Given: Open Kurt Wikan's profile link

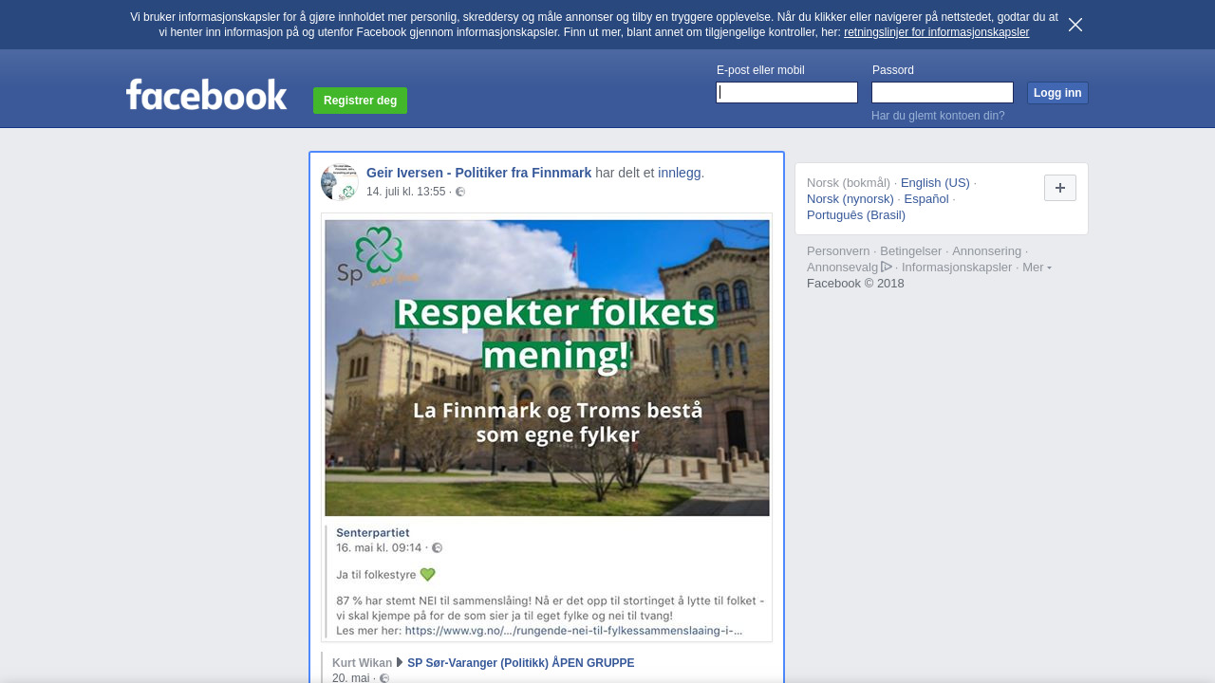Looking at the screenshot, I should pyautogui.click(x=362, y=663).
